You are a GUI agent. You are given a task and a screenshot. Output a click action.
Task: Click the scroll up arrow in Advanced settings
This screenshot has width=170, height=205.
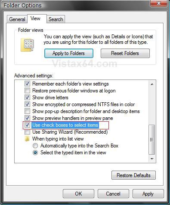[152, 84]
